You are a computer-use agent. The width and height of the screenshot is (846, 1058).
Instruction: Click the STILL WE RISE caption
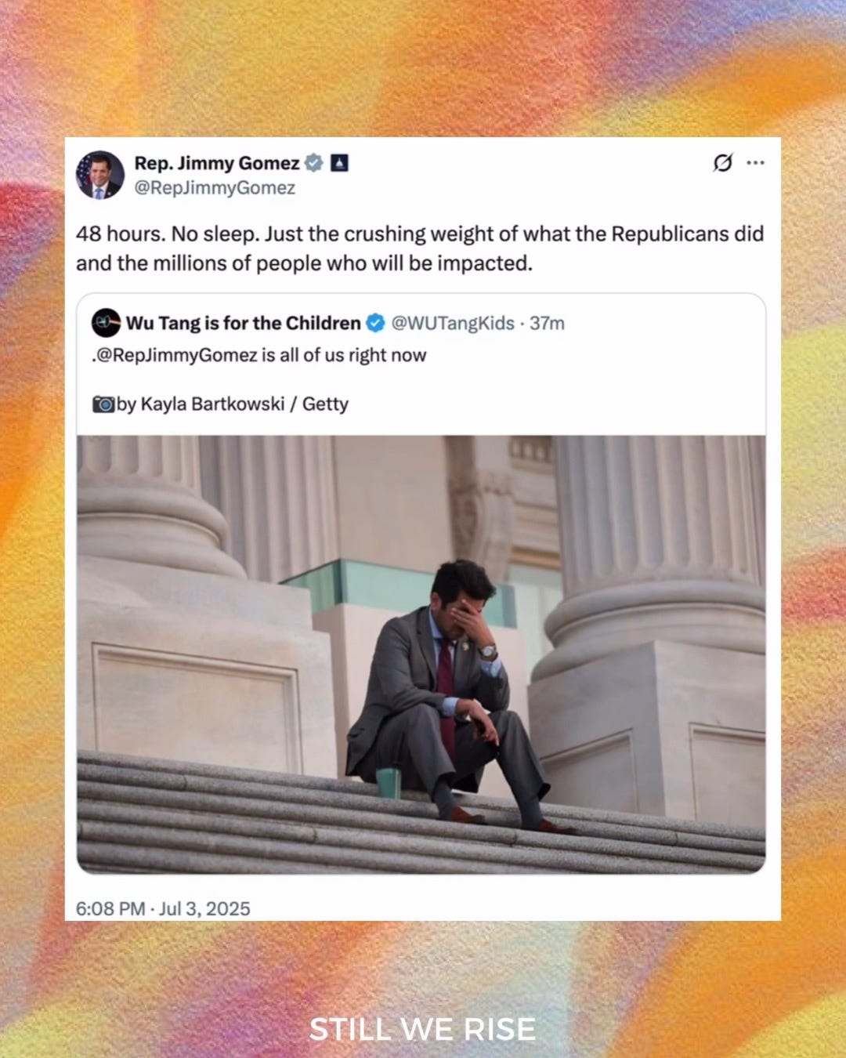pyautogui.click(x=423, y=1029)
